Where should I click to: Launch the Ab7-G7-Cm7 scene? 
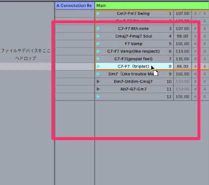click(x=98, y=89)
